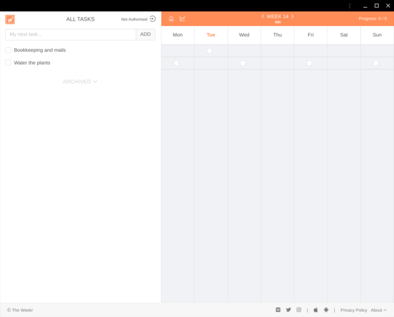Image resolution: width=394 pixels, height=317 pixels.
Task: Click the Progress 0 / 5 indicator
Action: 373,19
